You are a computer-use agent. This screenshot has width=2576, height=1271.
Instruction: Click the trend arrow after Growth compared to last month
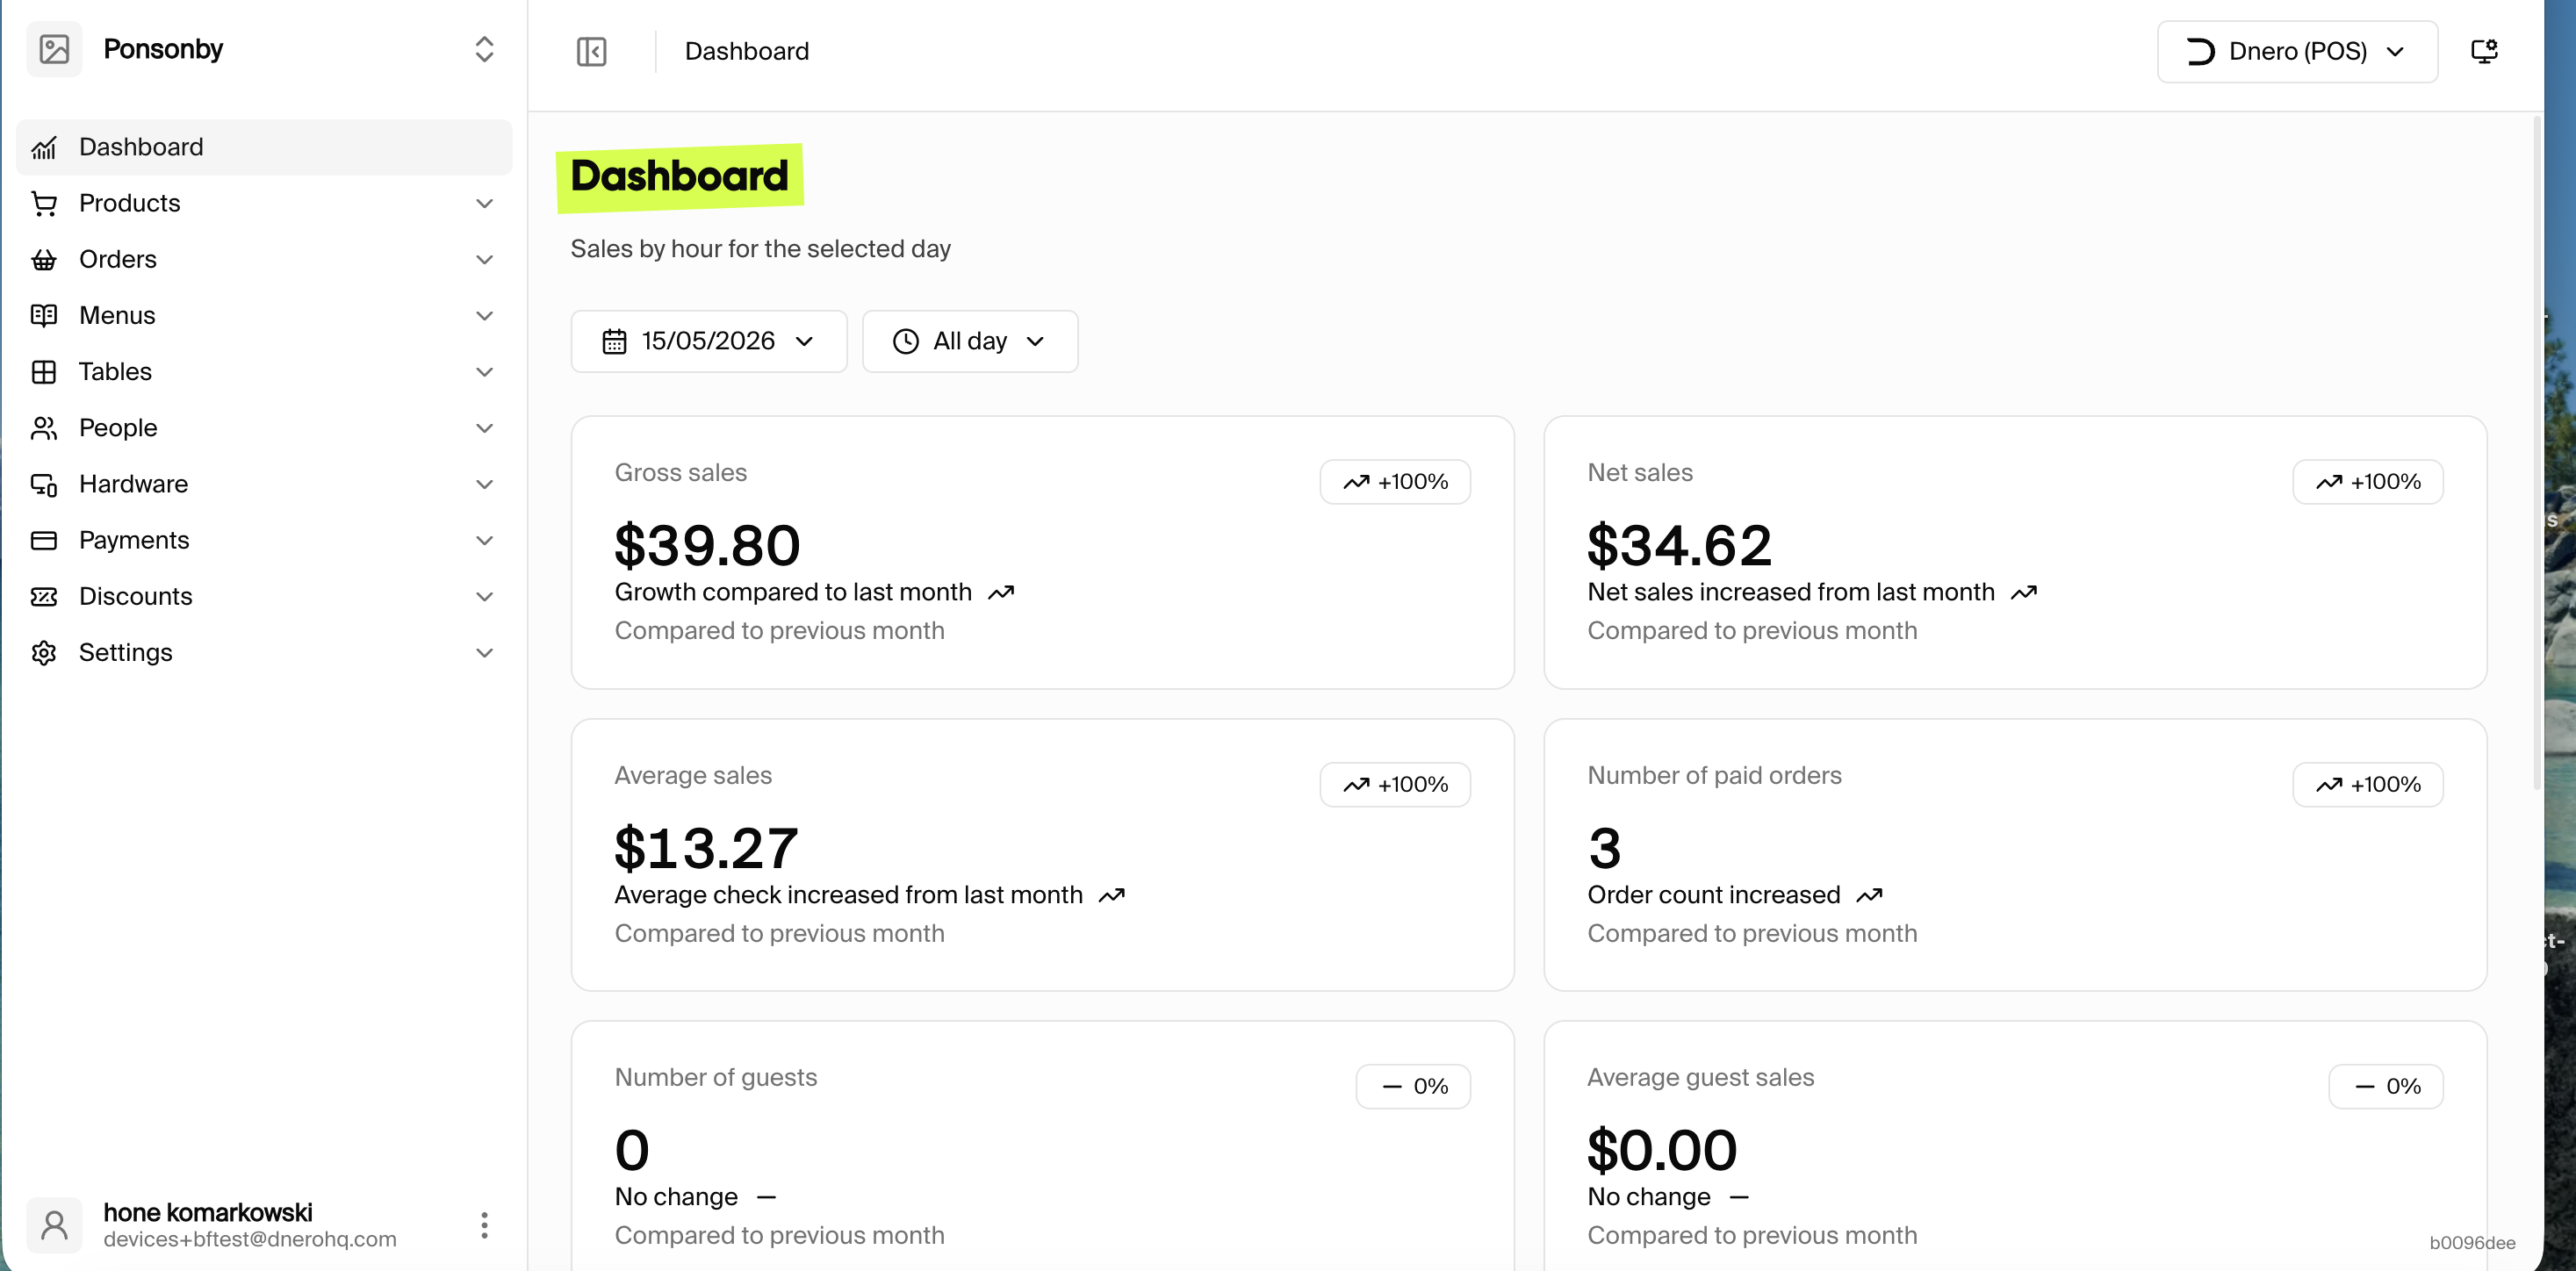(1001, 593)
